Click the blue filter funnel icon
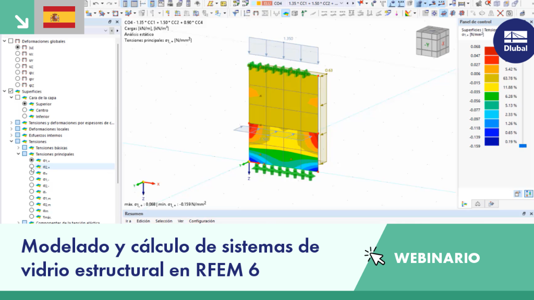The image size is (534, 300). [235, 13]
